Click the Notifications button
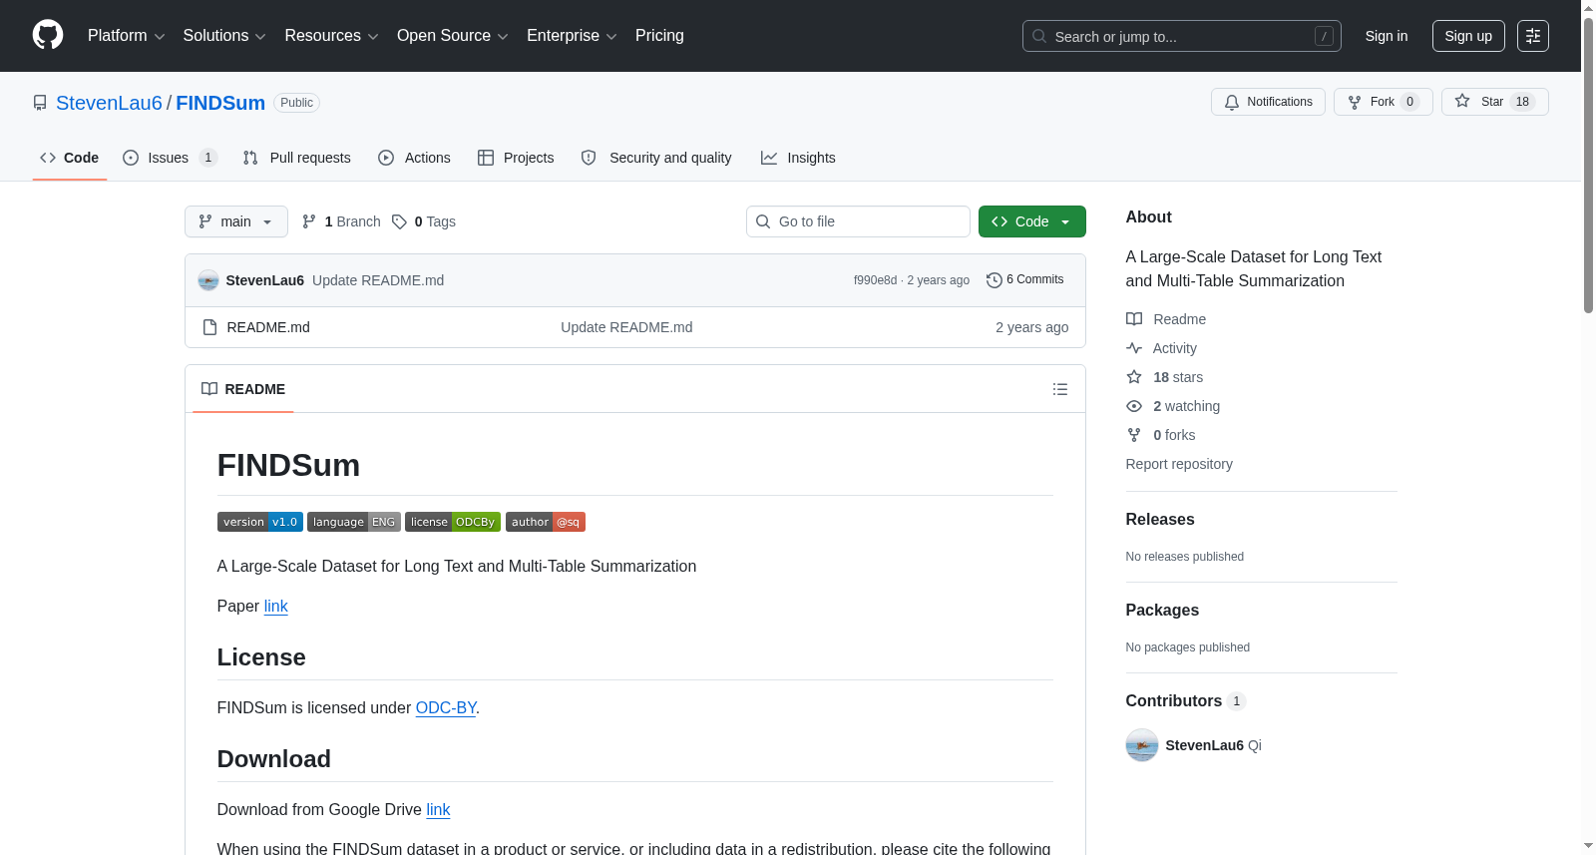This screenshot has width=1596, height=855. tap(1268, 102)
